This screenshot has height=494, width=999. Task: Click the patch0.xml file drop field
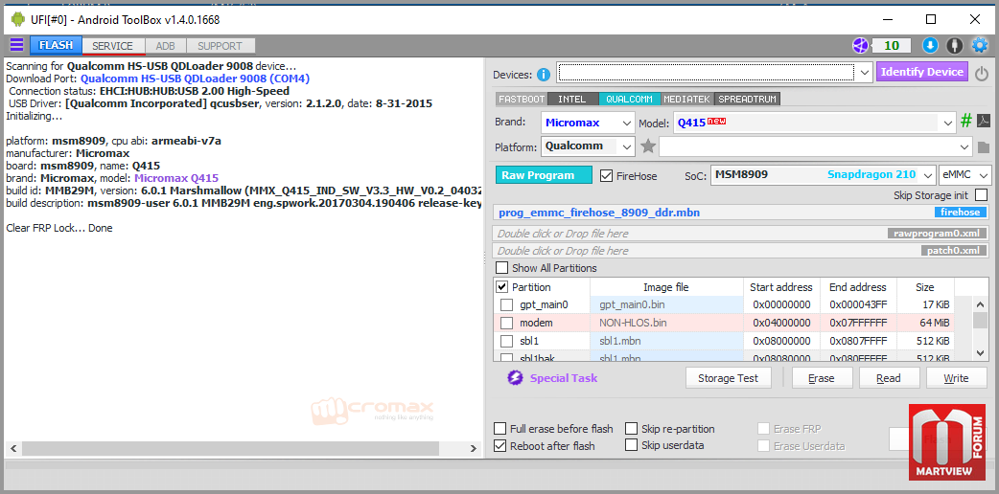point(742,251)
